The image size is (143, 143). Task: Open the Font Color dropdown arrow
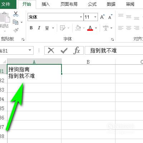[x=96, y=28]
